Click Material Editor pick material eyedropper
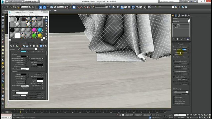The height and width of the screenshot is (119, 212). tap(19, 49)
